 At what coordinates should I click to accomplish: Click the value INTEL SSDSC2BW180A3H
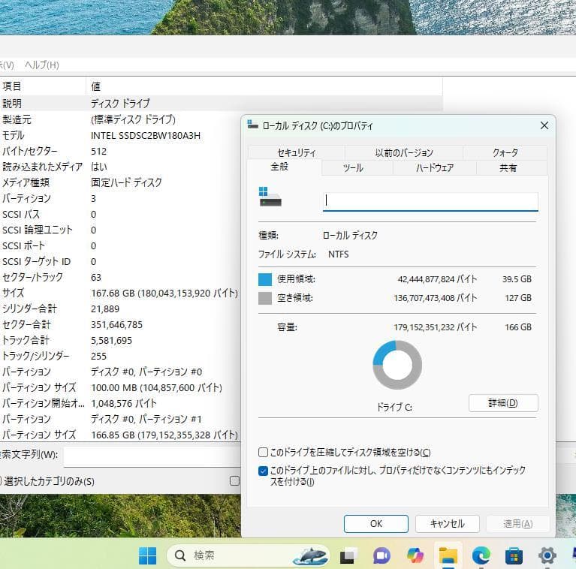pos(146,135)
